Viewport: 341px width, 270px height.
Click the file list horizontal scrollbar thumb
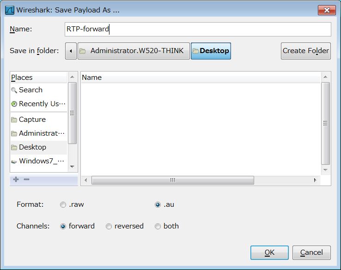[173, 180]
